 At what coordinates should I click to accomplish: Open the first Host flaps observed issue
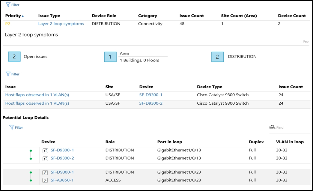pyautogui.click(x=37, y=95)
